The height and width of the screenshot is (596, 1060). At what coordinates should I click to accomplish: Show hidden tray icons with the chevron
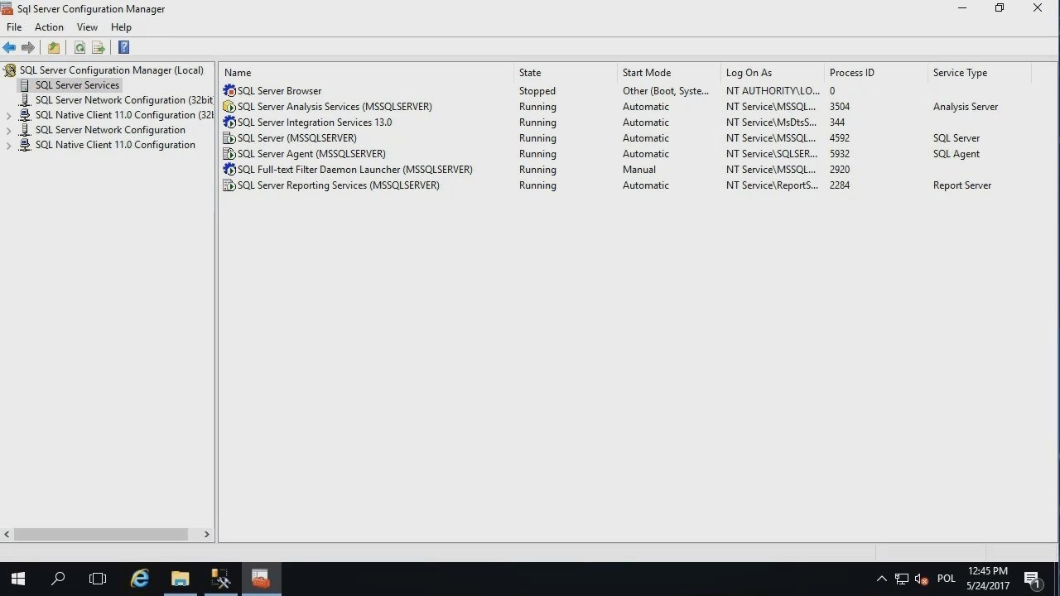(x=882, y=579)
